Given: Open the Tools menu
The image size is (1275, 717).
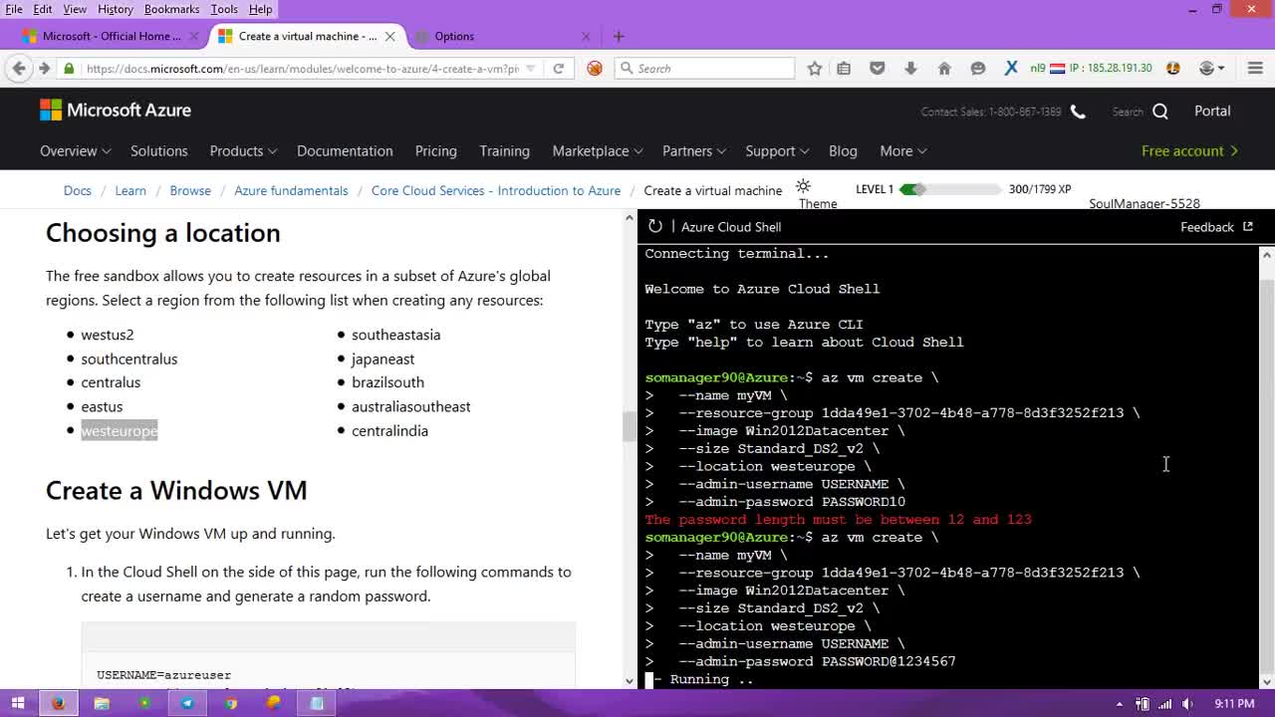Looking at the screenshot, I should click(x=224, y=9).
